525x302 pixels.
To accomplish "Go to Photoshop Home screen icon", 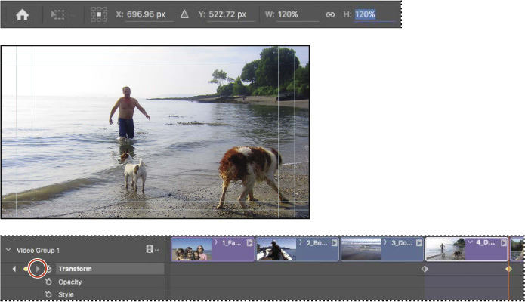I will 22,15.
